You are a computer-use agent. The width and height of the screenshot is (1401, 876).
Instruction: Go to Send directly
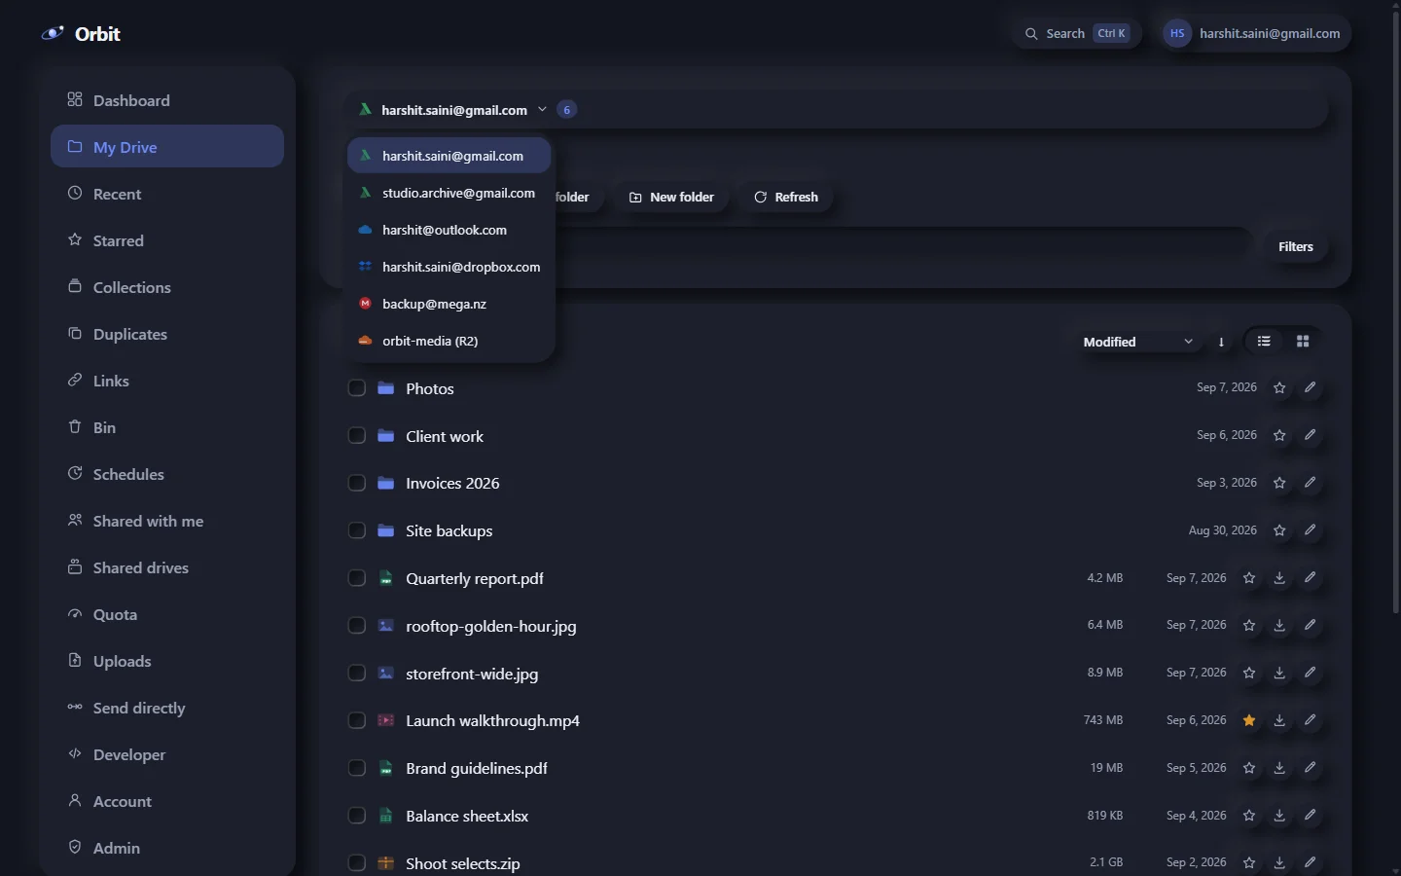pos(167,708)
